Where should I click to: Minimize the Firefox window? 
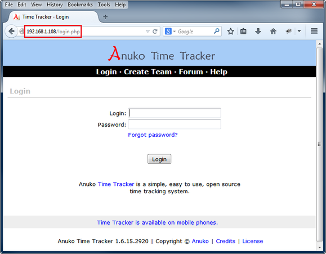[287, 4]
